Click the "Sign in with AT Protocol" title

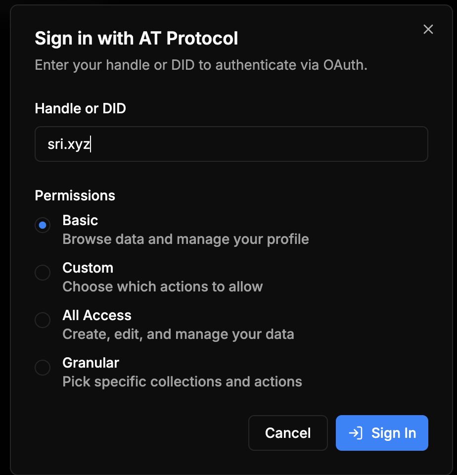tap(136, 38)
